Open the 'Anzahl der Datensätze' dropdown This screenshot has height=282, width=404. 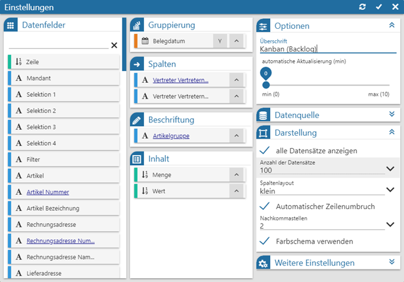click(390, 169)
